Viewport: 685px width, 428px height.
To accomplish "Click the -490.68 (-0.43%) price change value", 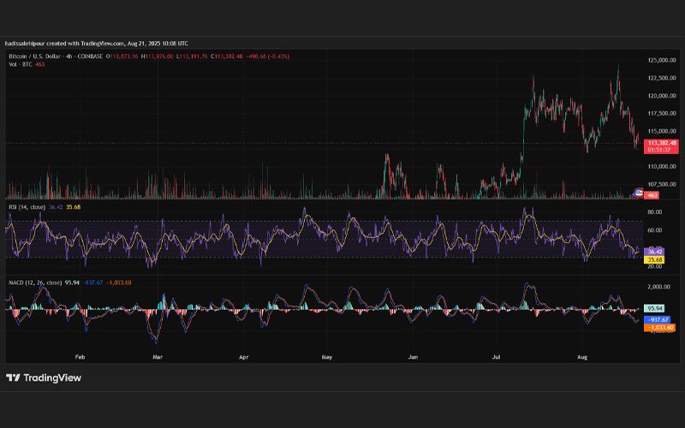I will pos(267,56).
